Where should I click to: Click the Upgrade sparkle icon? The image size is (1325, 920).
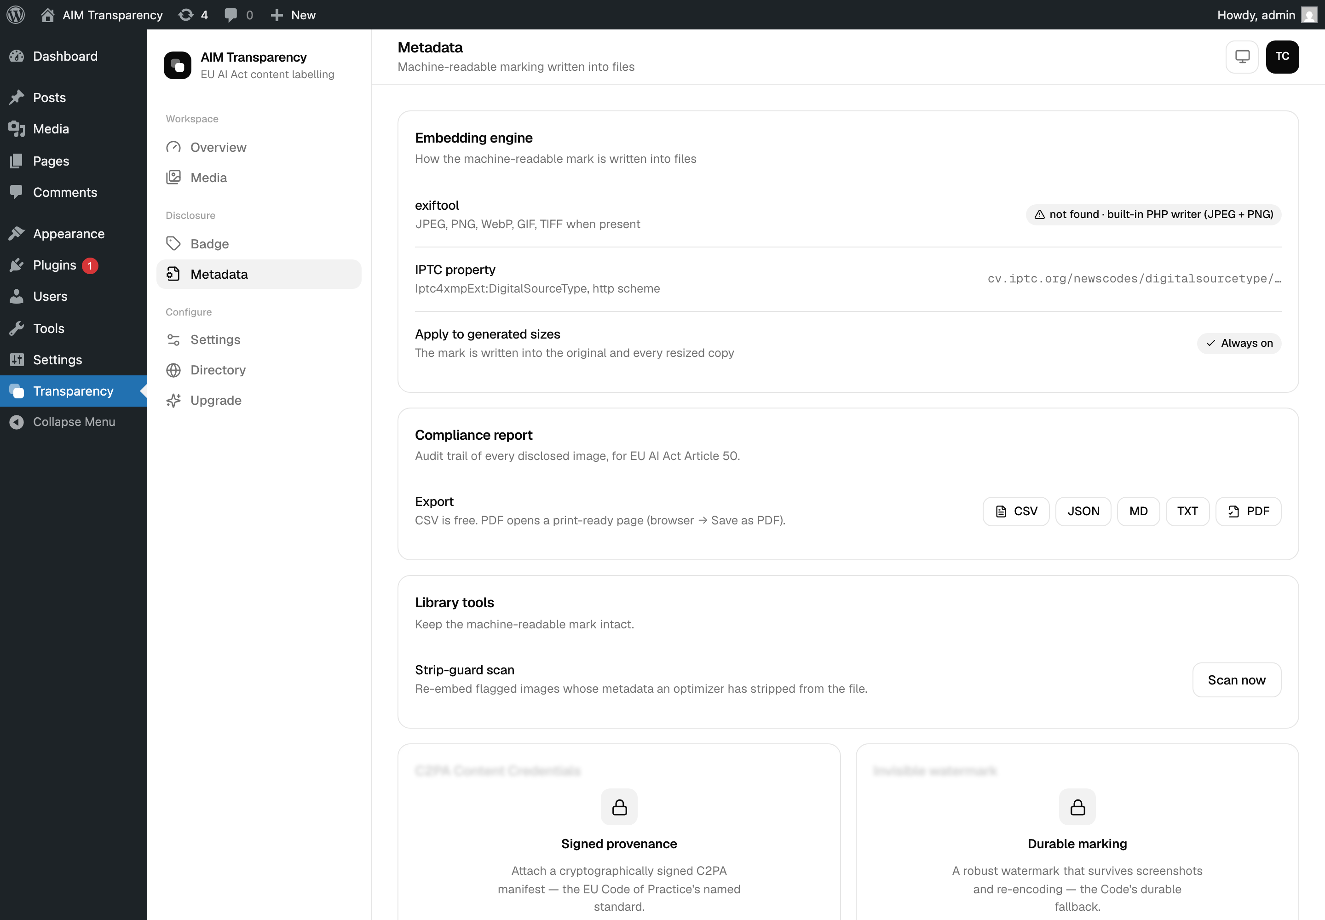click(x=173, y=400)
